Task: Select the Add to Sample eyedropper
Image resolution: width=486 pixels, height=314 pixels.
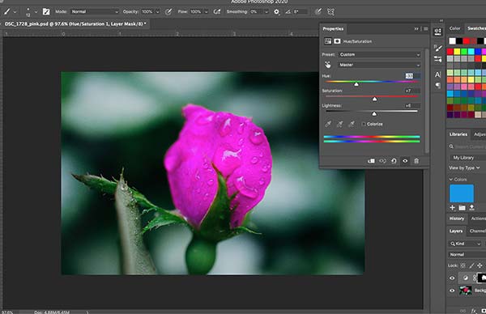Action: tap(339, 124)
